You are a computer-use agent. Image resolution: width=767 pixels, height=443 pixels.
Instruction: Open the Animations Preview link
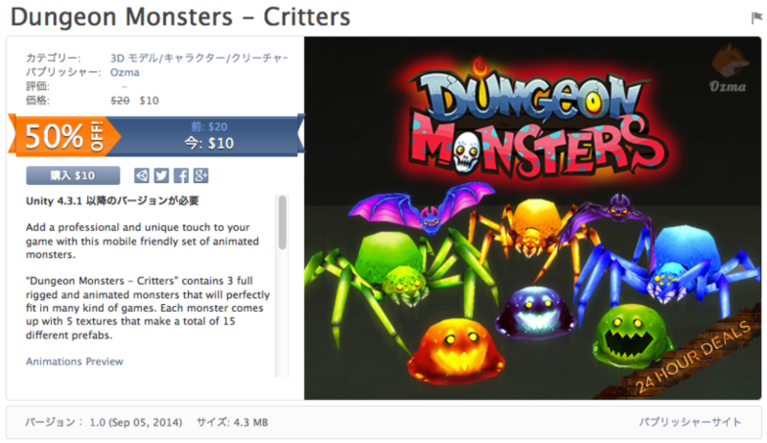[74, 362]
